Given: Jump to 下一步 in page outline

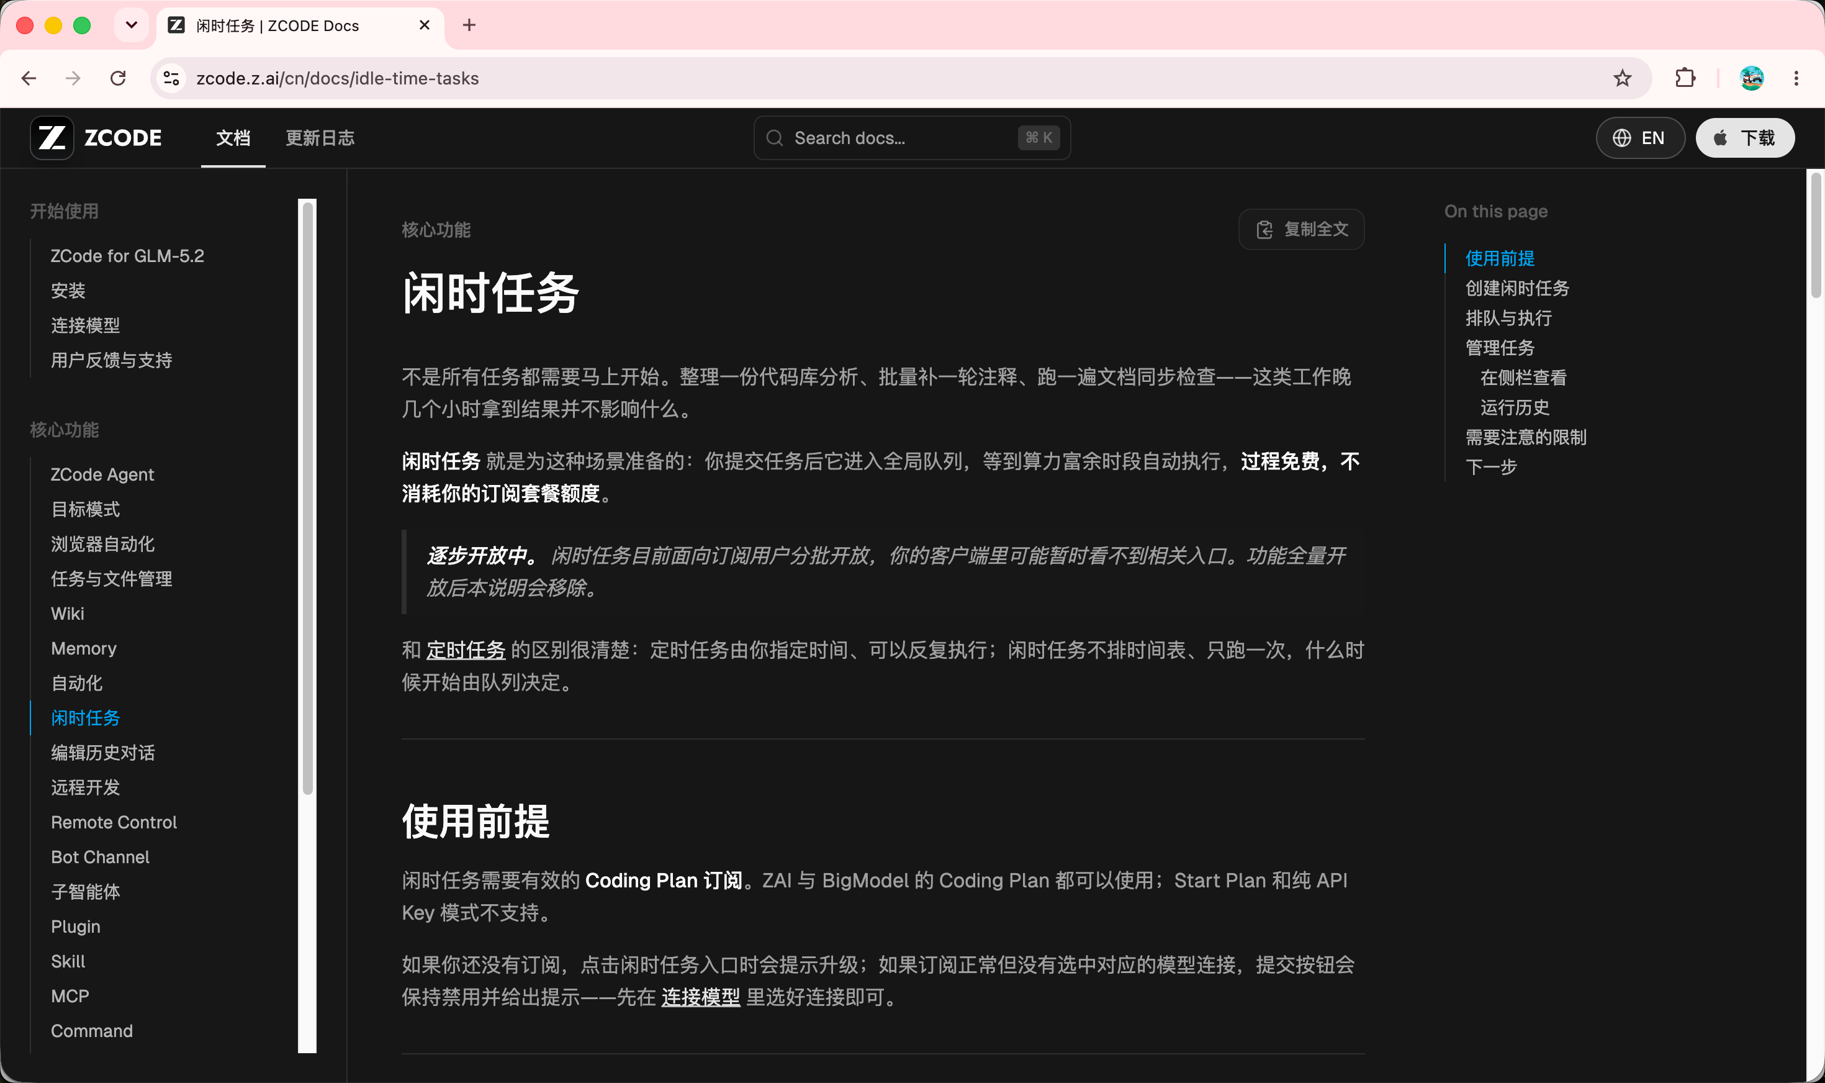Looking at the screenshot, I should [x=1491, y=467].
